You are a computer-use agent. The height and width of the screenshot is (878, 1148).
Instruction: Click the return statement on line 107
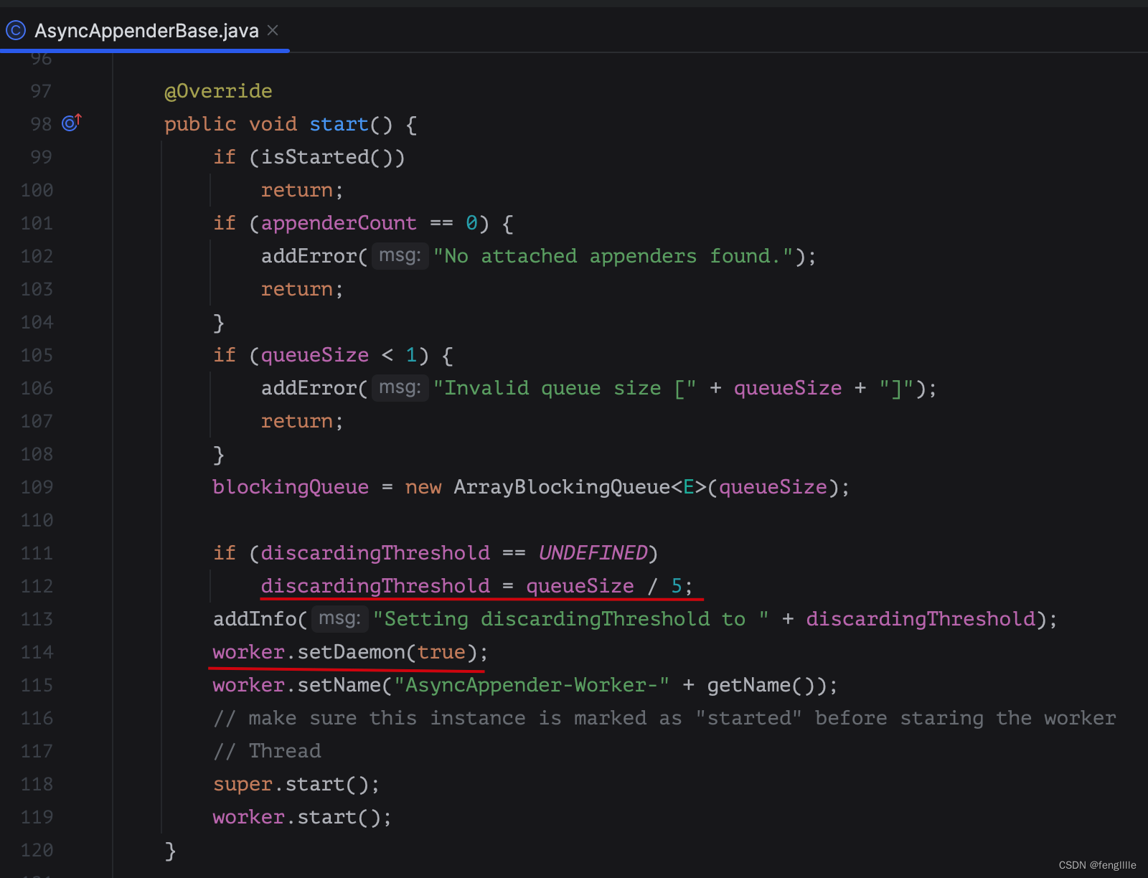(x=302, y=421)
